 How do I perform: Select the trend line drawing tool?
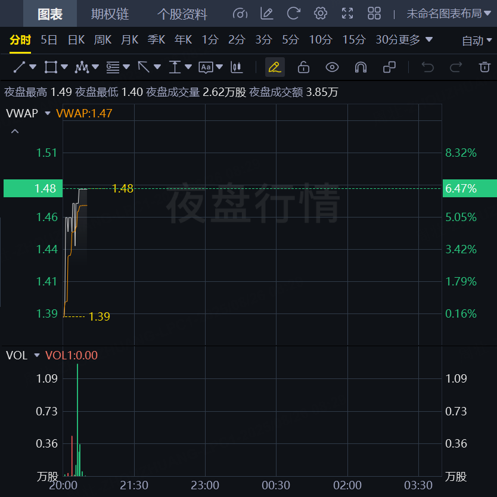tap(20, 67)
